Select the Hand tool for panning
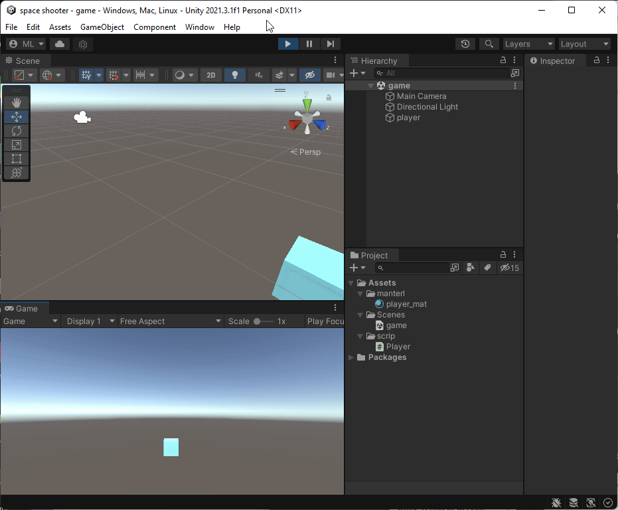Screen dimensions: 618x510 coord(16,102)
